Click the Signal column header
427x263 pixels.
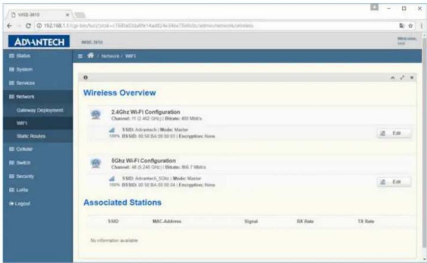[251, 222]
